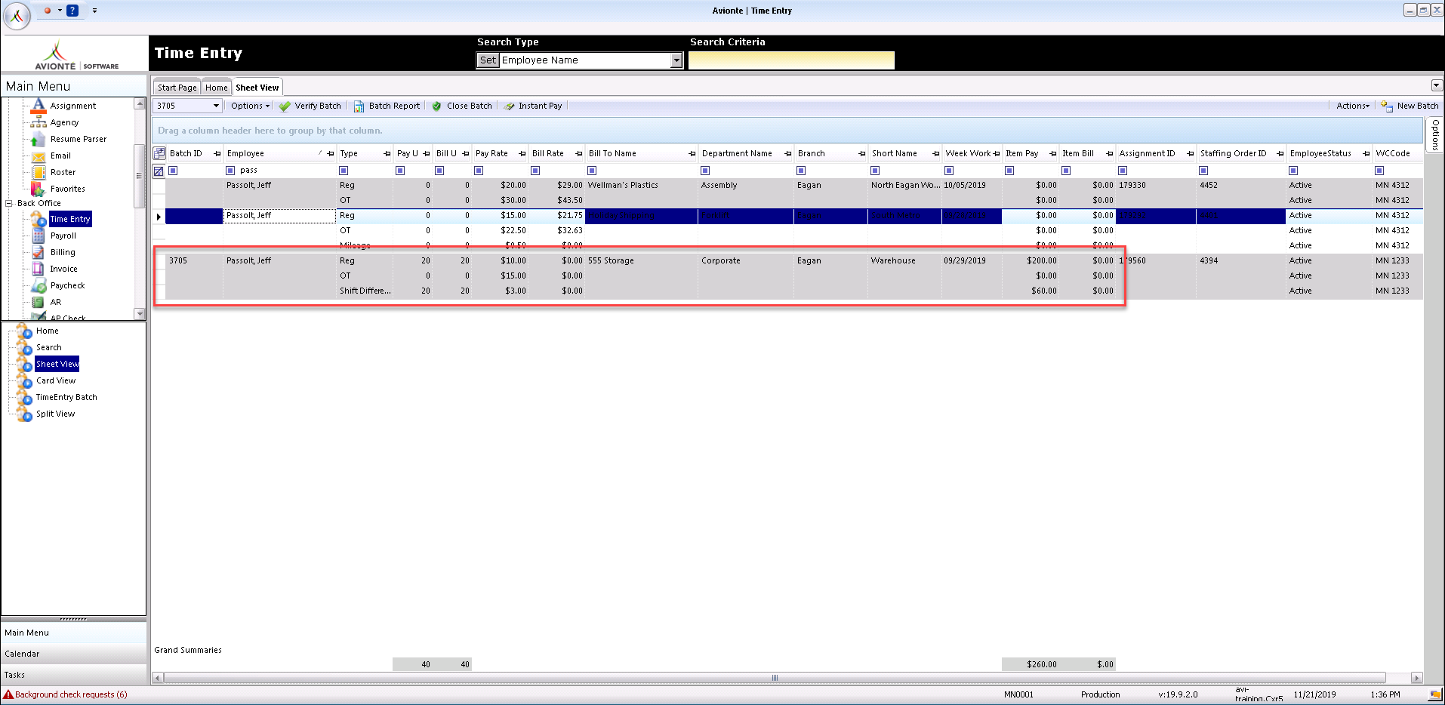Open Paycheck in the Back Office tree

tap(67, 285)
